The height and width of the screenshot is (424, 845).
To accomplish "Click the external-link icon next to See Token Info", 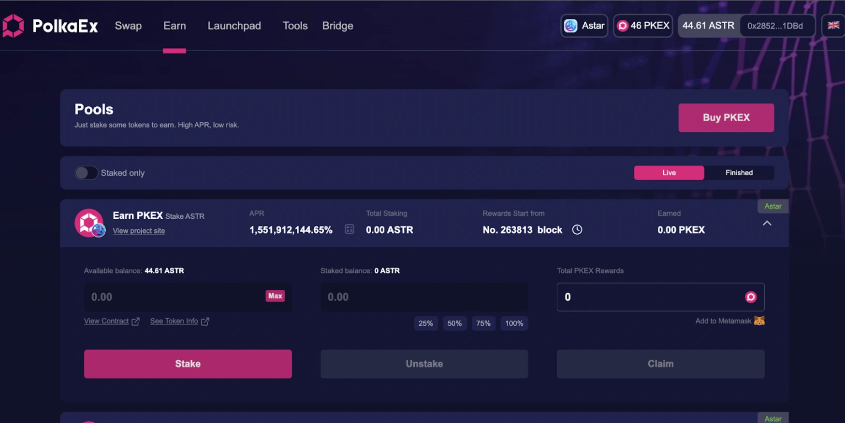I will pos(205,322).
